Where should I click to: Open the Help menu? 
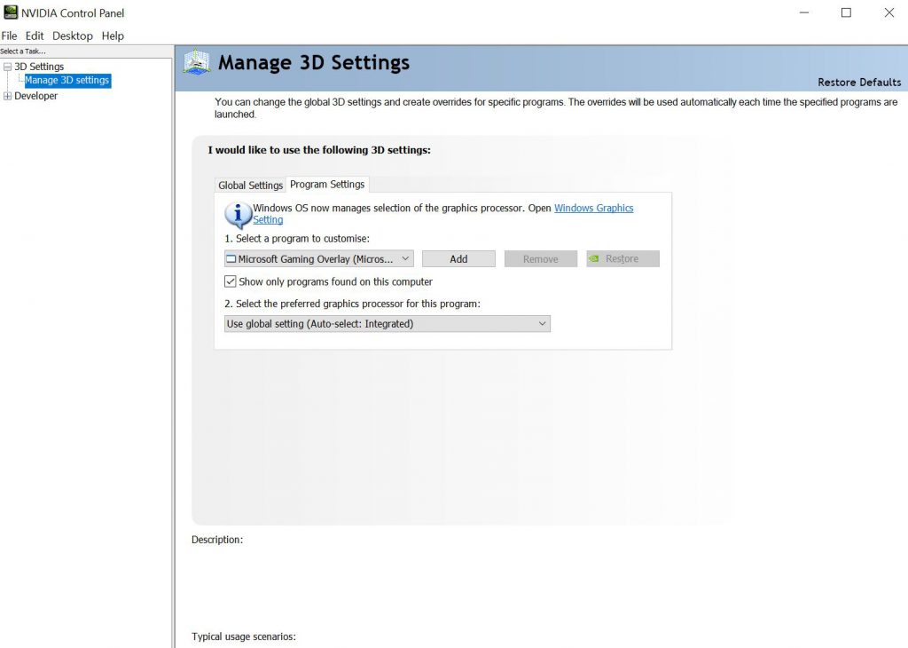tap(113, 36)
